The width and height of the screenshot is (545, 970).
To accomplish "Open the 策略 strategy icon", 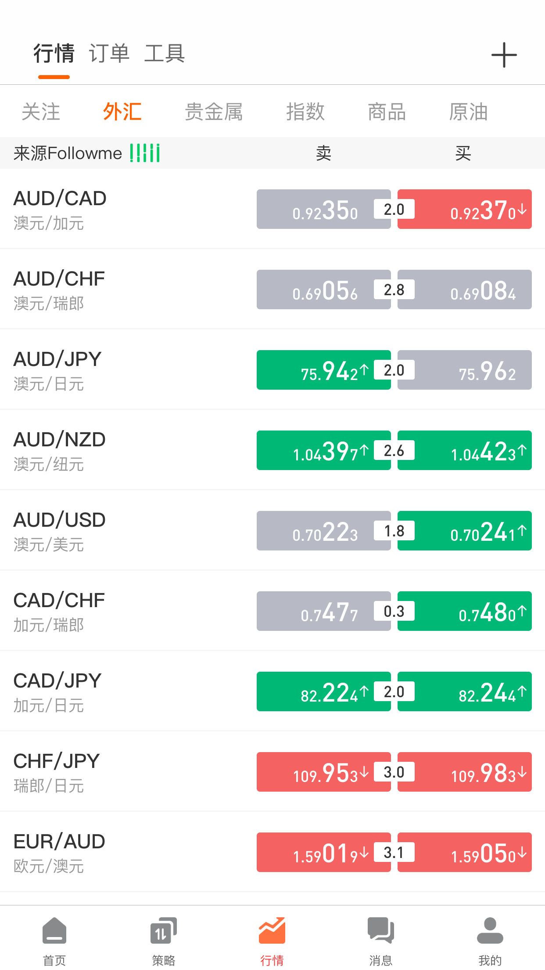I will point(163,930).
